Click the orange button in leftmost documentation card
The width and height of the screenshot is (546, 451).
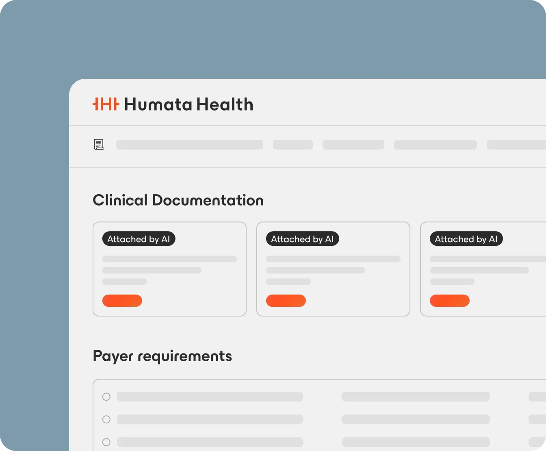122,301
